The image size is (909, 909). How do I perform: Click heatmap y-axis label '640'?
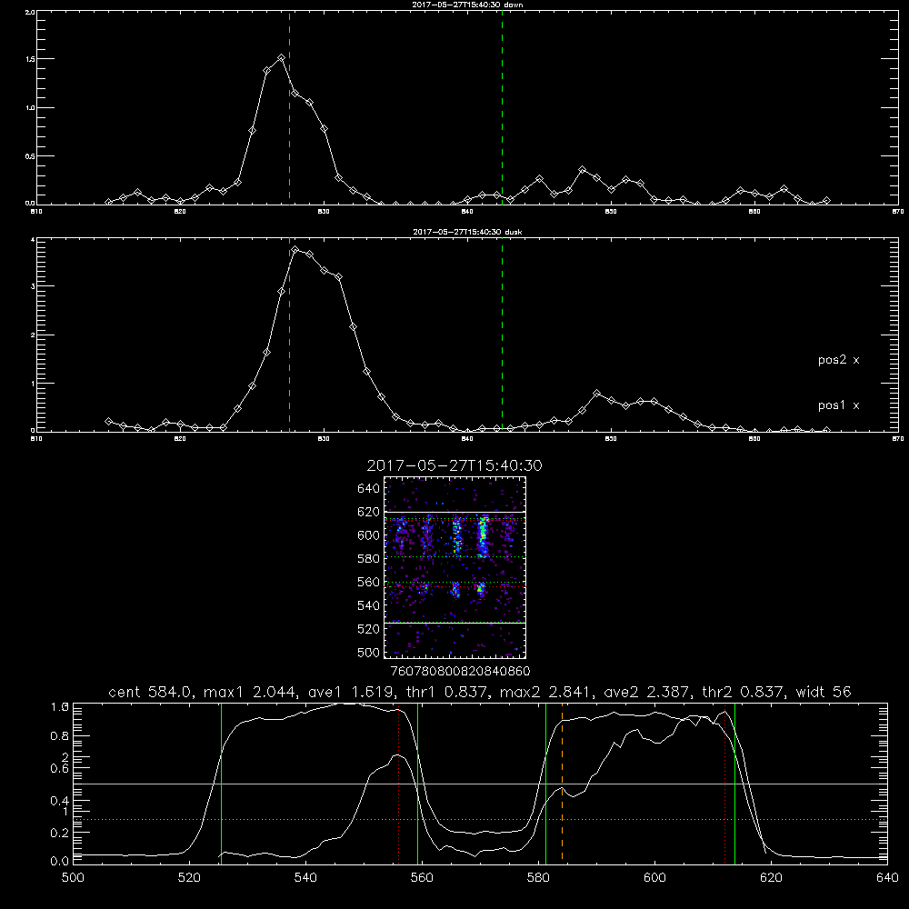click(369, 489)
